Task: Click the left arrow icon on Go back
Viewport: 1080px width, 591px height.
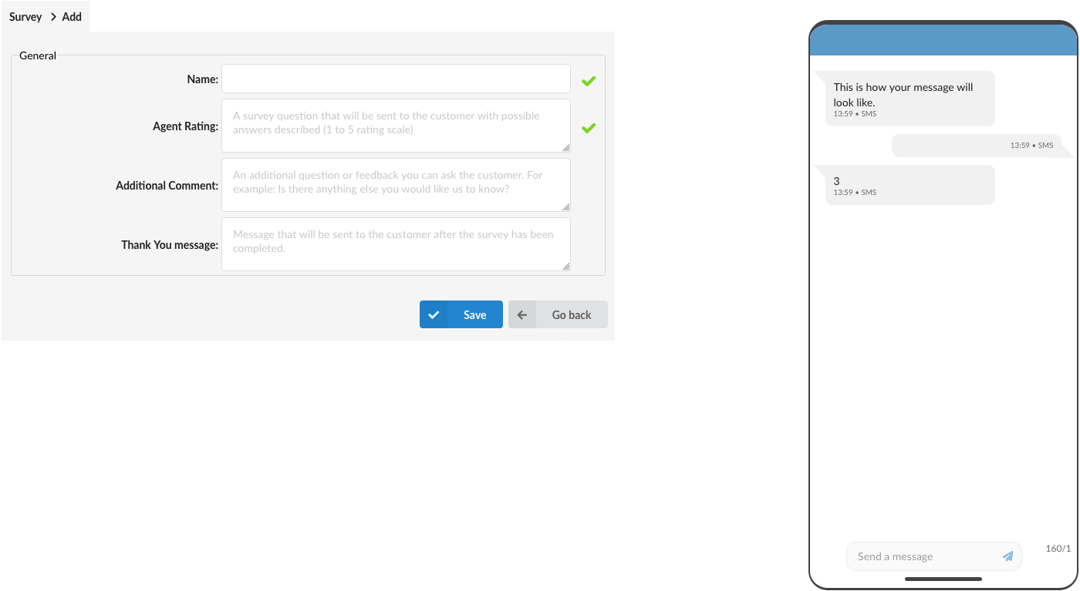Action: (x=522, y=314)
